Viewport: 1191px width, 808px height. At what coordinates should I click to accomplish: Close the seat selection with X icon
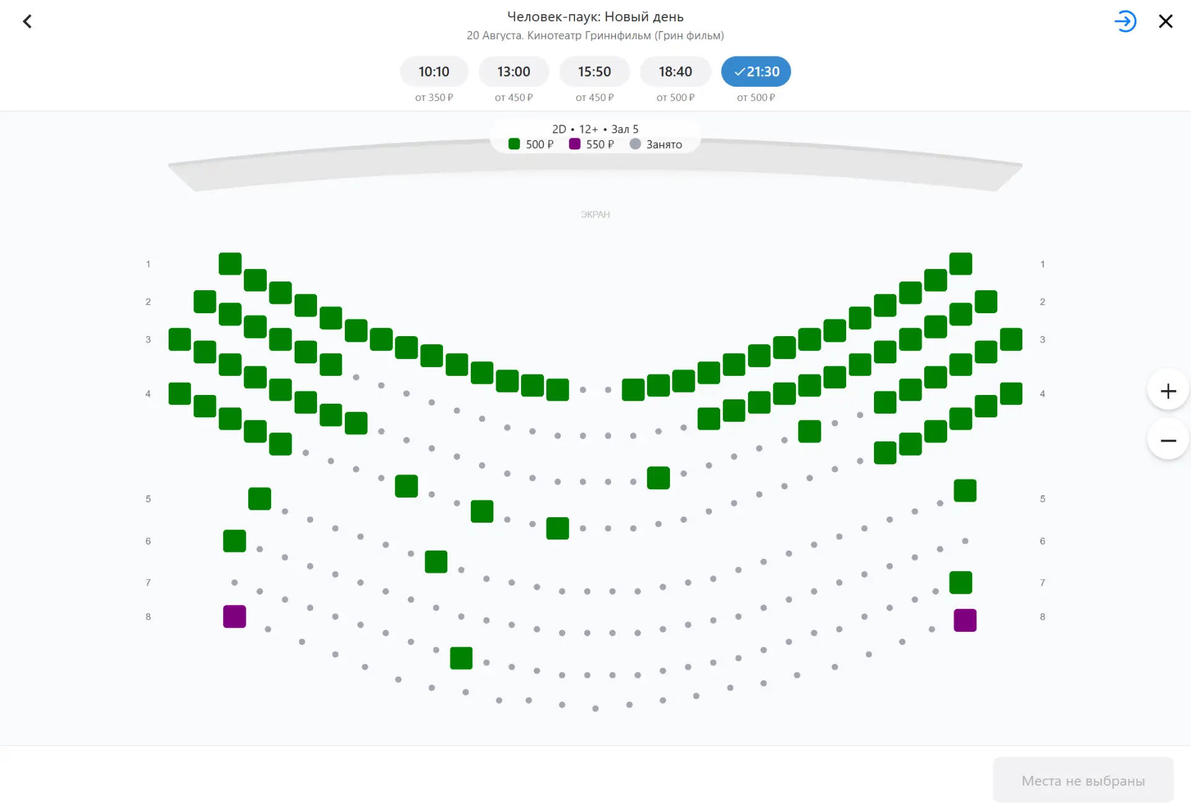pyautogui.click(x=1166, y=22)
